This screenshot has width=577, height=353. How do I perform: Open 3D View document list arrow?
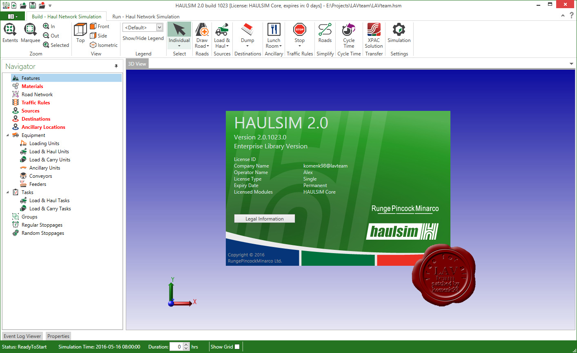571,64
